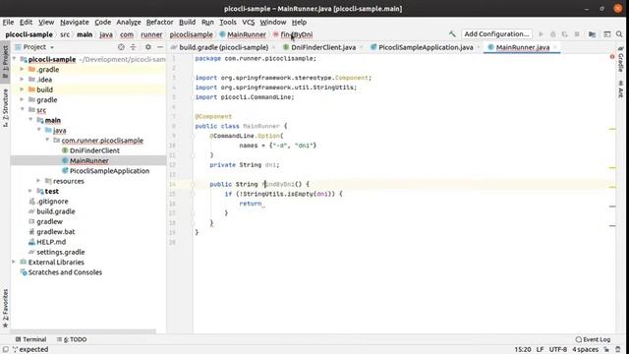Click the Run with Coverage icon
The height and width of the screenshot is (354, 629).
coord(565,34)
